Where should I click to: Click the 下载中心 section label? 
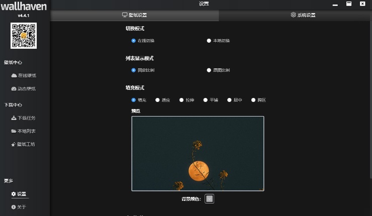[x=13, y=105]
